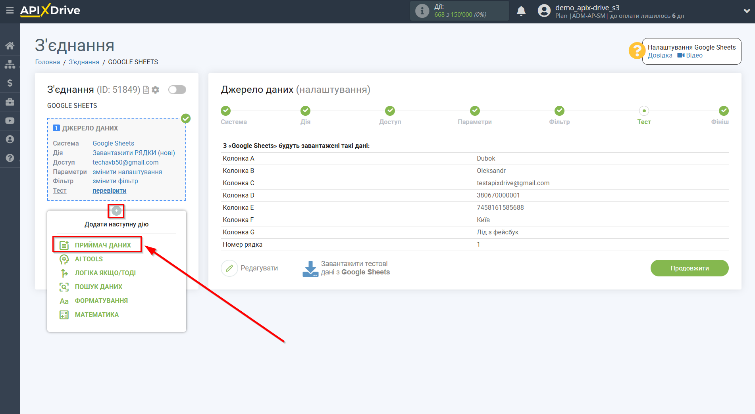Click the Dubok value cell
Viewport: 755px width, 414px height.
click(486, 158)
